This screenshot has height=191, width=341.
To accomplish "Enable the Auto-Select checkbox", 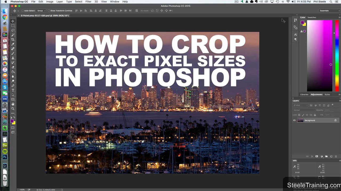I will point(22,11).
